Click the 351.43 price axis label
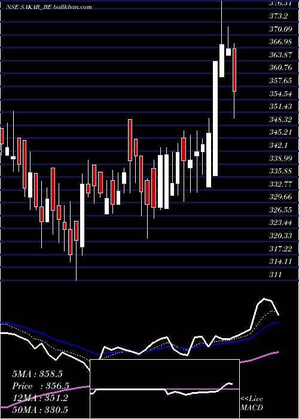Screen dimensions: 299x419 click(280, 107)
